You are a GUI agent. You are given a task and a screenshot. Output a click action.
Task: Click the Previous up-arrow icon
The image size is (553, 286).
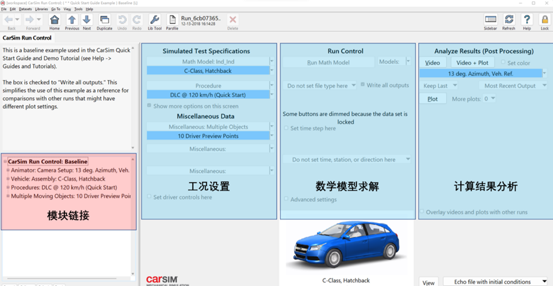(x=71, y=20)
